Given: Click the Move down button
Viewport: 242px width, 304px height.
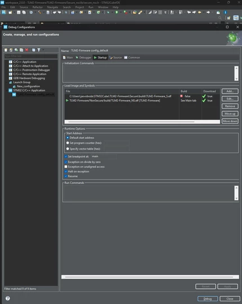Looking at the screenshot, I should [230, 121].
